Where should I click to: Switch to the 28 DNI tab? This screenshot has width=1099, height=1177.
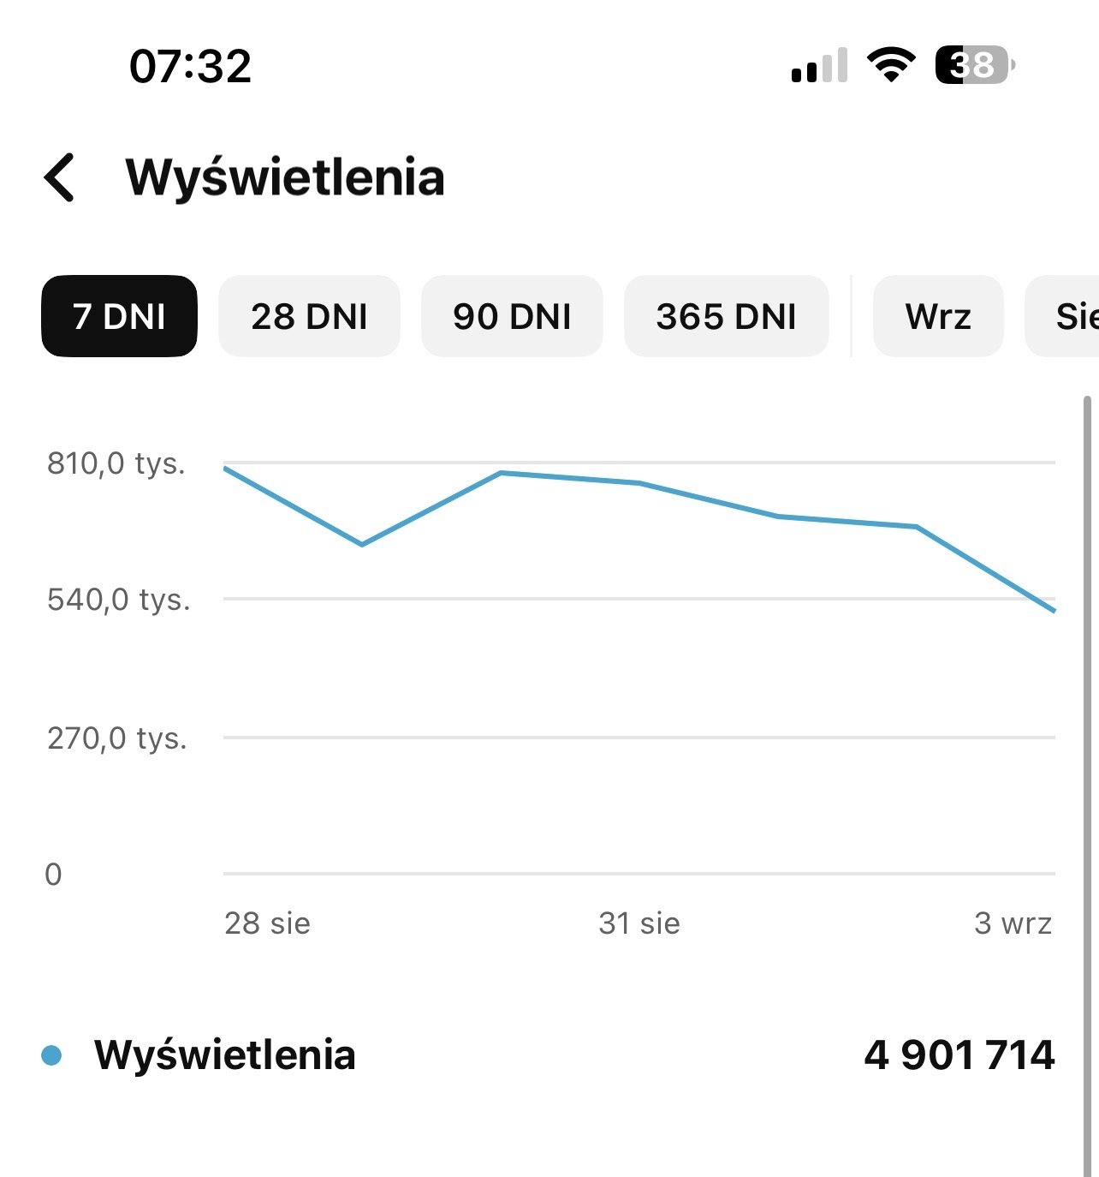(x=309, y=316)
